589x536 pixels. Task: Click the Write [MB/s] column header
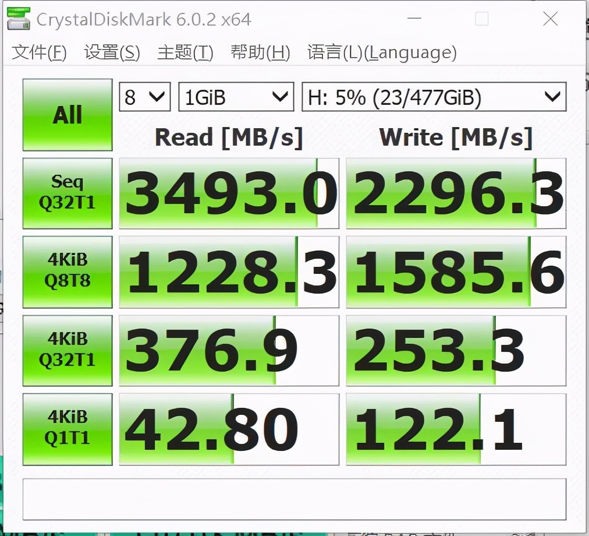click(456, 137)
